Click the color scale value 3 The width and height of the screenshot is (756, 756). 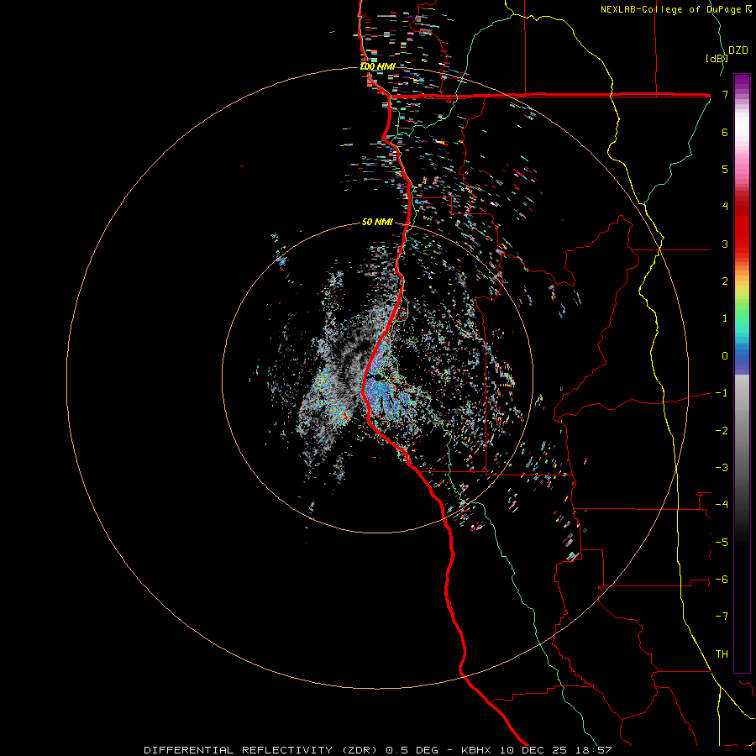click(725, 244)
